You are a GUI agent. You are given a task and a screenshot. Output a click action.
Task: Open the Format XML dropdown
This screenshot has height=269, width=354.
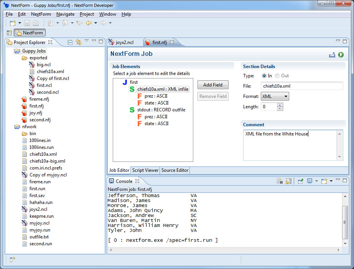point(275,96)
